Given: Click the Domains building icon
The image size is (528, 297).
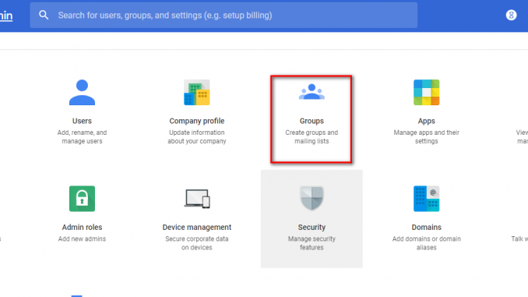Looking at the screenshot, I should click(x=426, y=199).
